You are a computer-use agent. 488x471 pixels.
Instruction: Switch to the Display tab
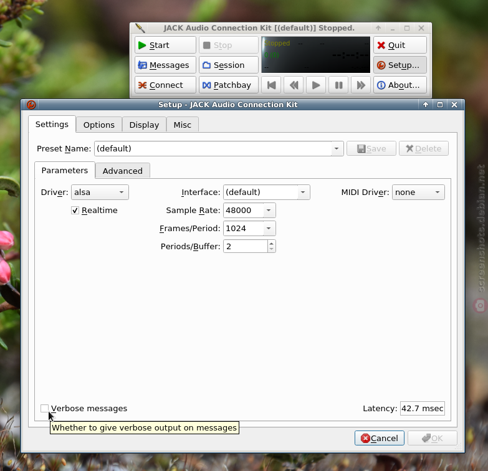point(144,125)
